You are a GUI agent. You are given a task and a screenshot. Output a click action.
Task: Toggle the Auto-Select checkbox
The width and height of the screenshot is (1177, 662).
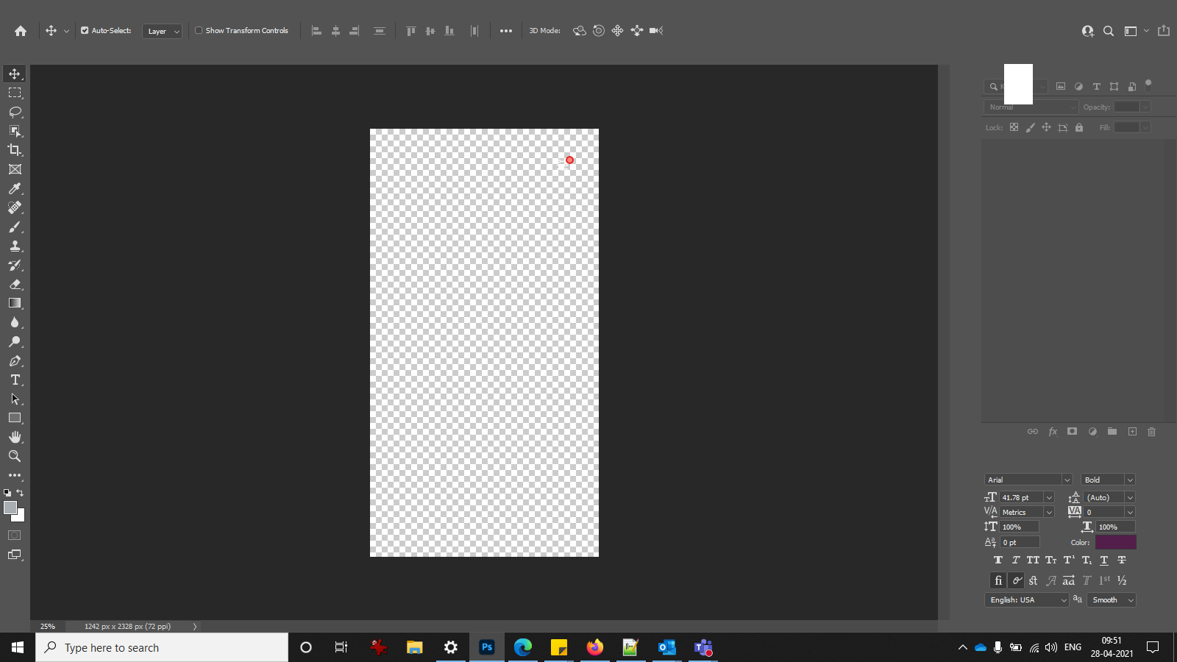coord(85,31)
